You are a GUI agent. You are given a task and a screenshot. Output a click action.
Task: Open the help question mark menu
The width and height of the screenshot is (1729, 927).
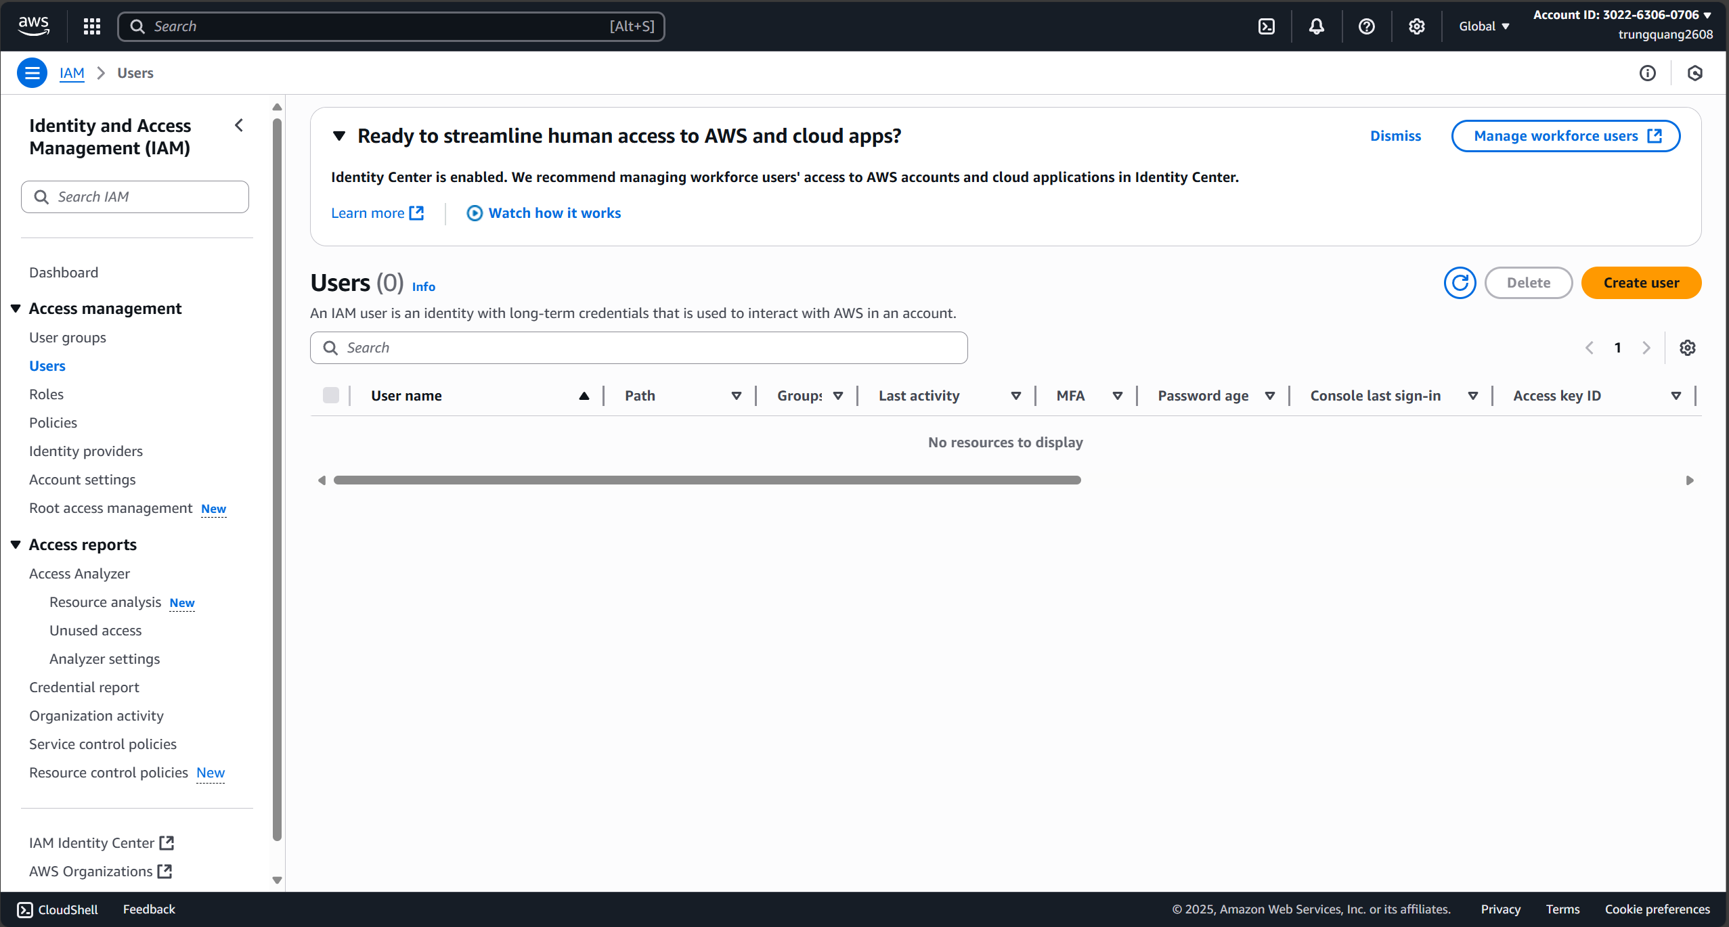click(x=1366, y=26)
